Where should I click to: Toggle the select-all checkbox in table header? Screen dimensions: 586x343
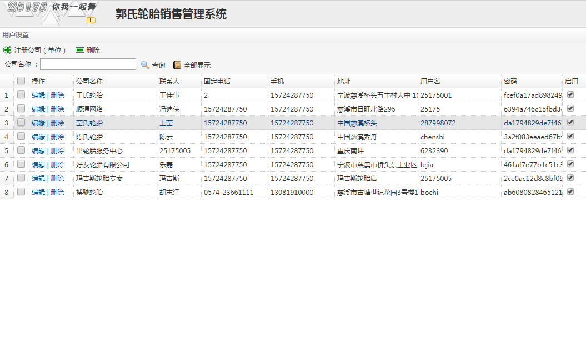[x=21, y=81]
